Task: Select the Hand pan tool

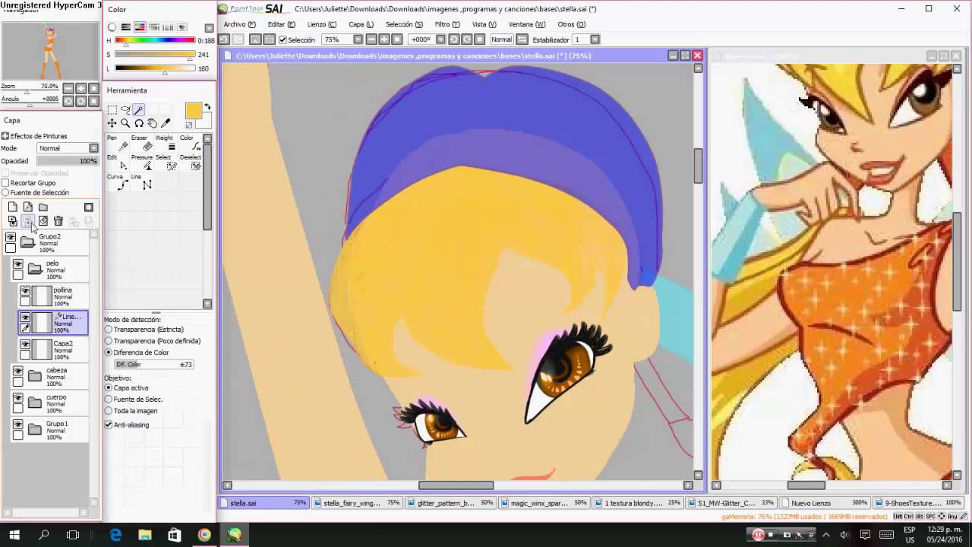Action: pos(152,123)
